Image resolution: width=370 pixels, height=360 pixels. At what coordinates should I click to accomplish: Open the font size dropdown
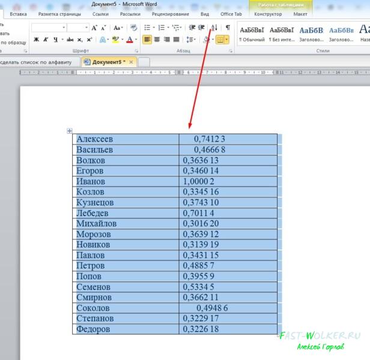(86, 28)
